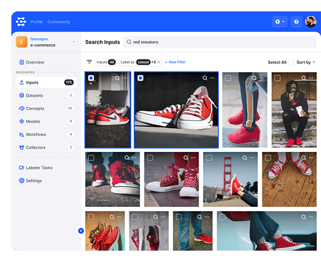The image size is (321, 262).
Task: Toggle the Select All checkbox
Action: pos(291,62)
